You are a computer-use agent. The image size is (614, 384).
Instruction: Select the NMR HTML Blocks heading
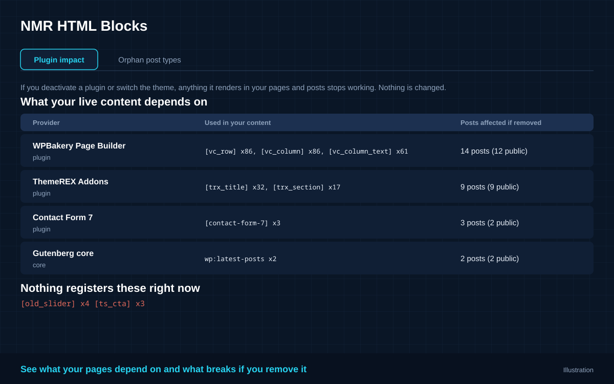[x=84, y=26]
